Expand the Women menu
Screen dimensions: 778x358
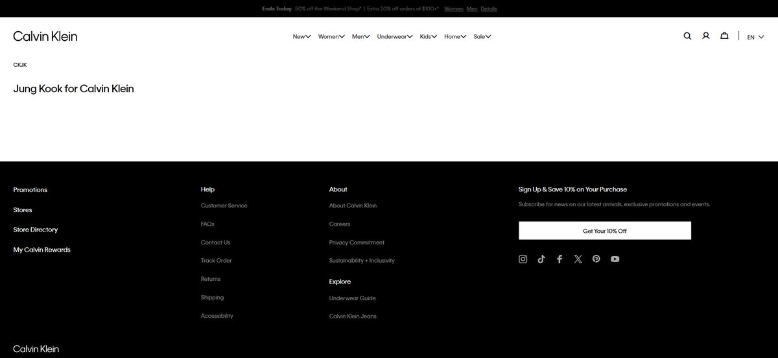331,37
